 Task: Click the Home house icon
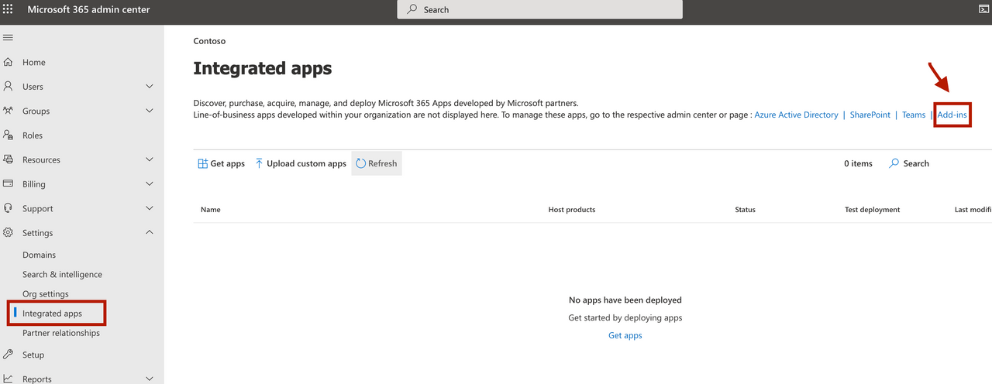click(8, 62)
